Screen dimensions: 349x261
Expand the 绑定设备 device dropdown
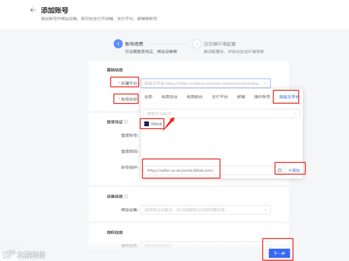(206, 209)
